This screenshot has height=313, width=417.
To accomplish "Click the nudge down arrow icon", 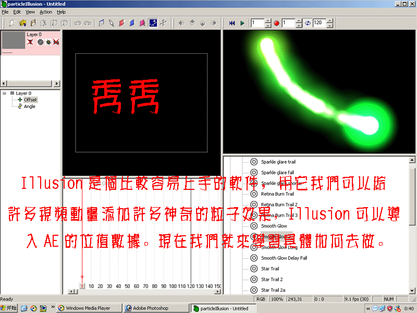I will click(203, 23).
